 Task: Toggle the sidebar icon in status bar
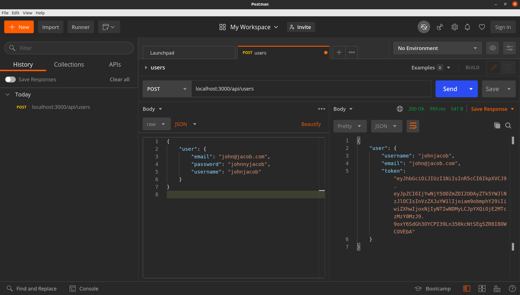pos(467,289)
